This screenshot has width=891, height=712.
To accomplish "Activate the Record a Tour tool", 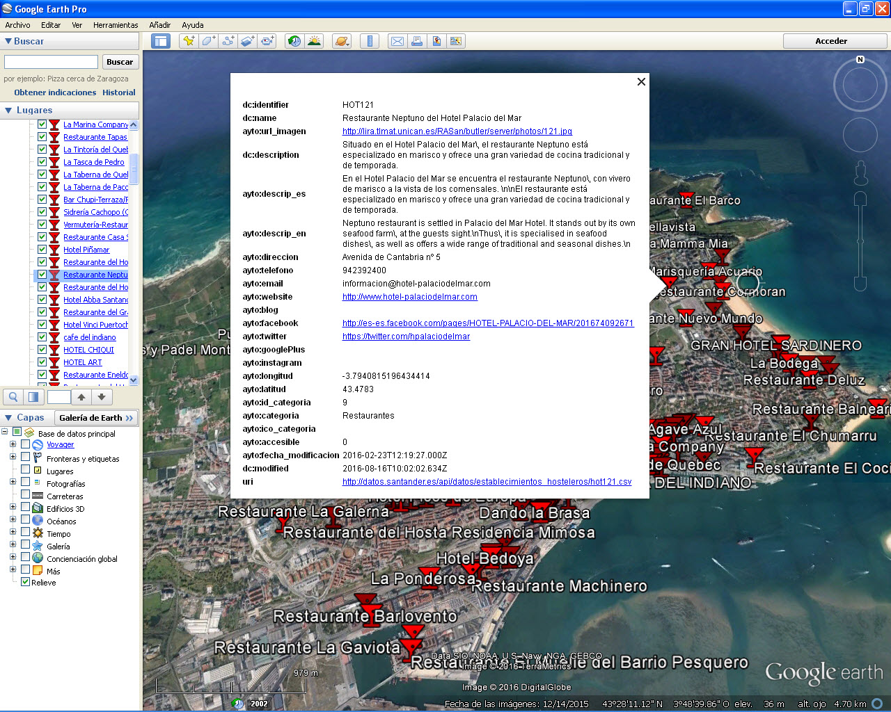I will tap(269, 41).
